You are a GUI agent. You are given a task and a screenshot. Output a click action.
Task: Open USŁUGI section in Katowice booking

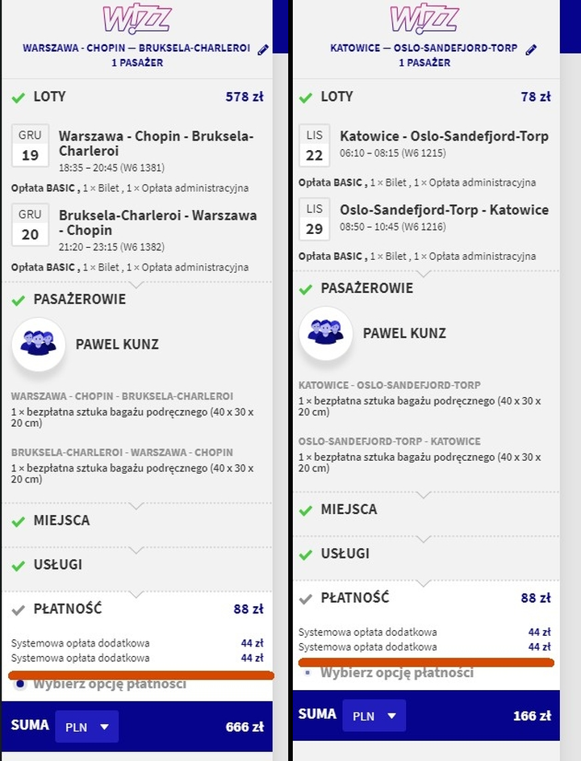coord(424,554)
